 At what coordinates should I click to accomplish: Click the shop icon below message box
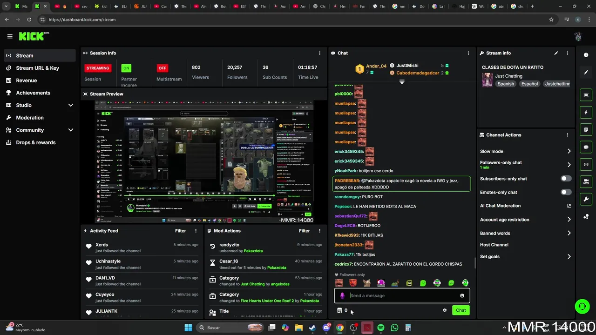click(339, 310)
